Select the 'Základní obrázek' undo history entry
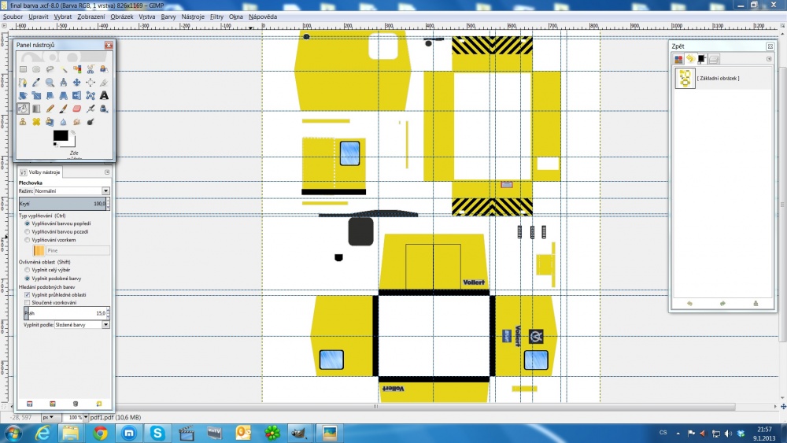Viewport: 787px width, 443px height. click(722, 78)
